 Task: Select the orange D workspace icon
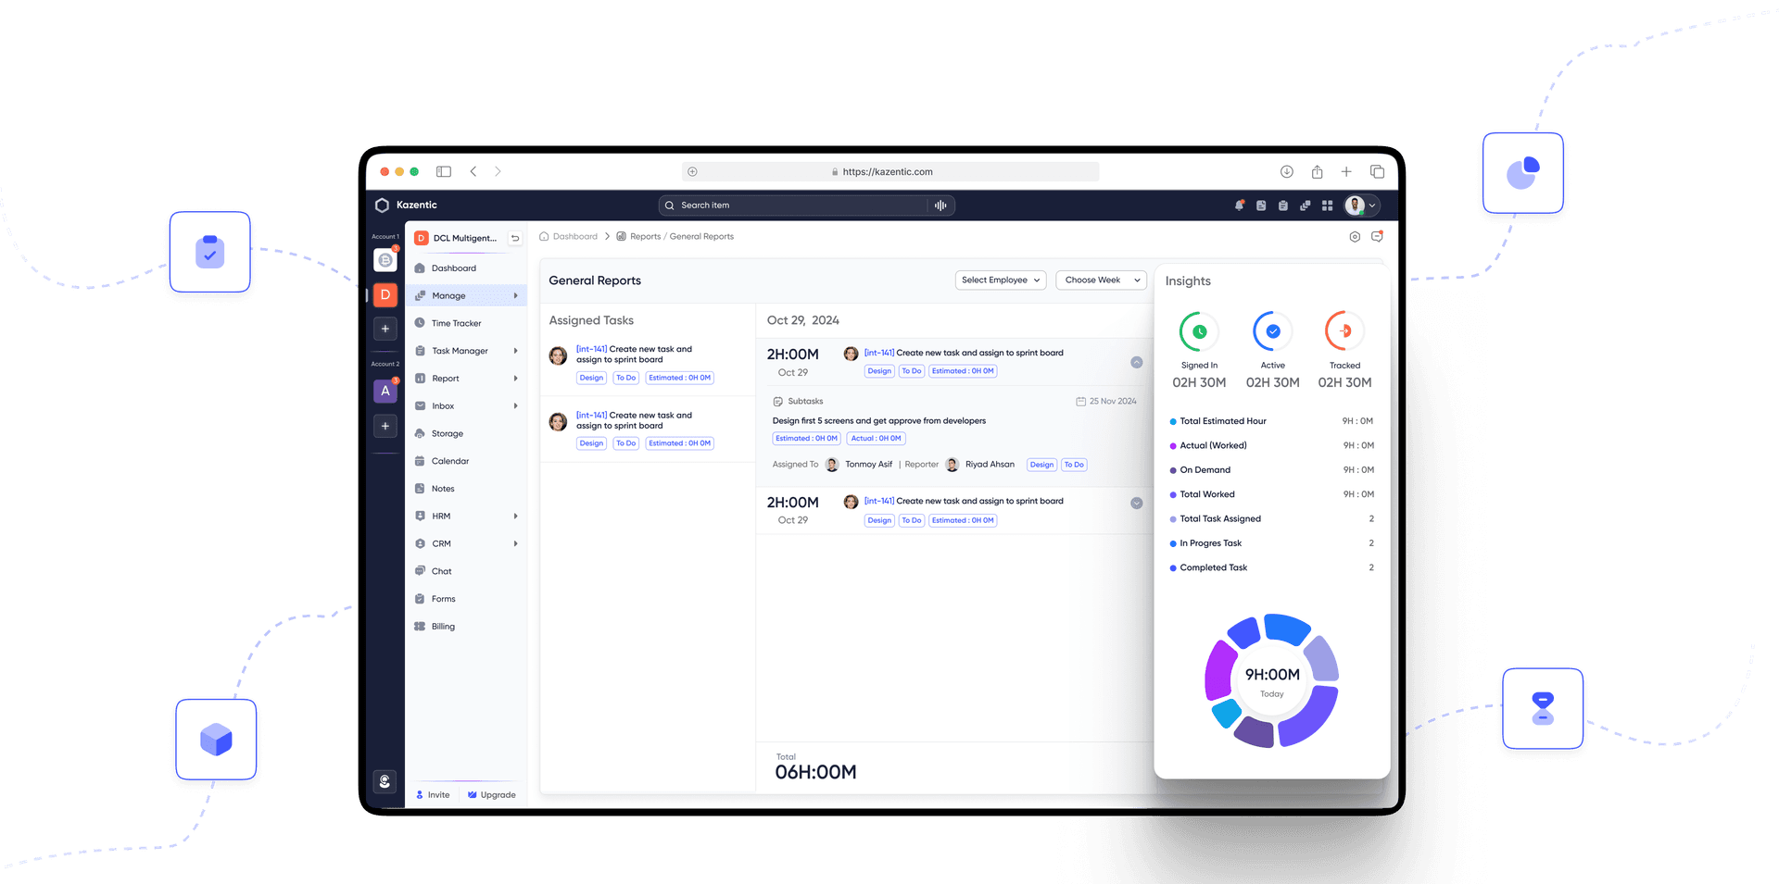(x=385, y=294)
